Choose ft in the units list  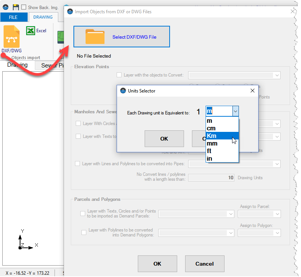(x=209, y=151)
